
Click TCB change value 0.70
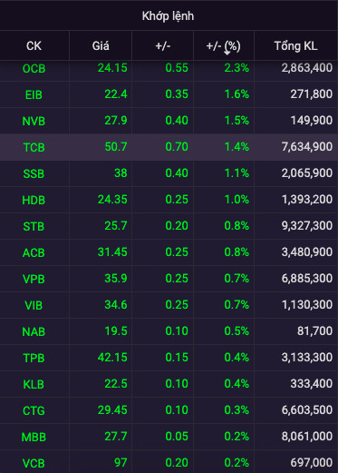click(x=177, y=147)
